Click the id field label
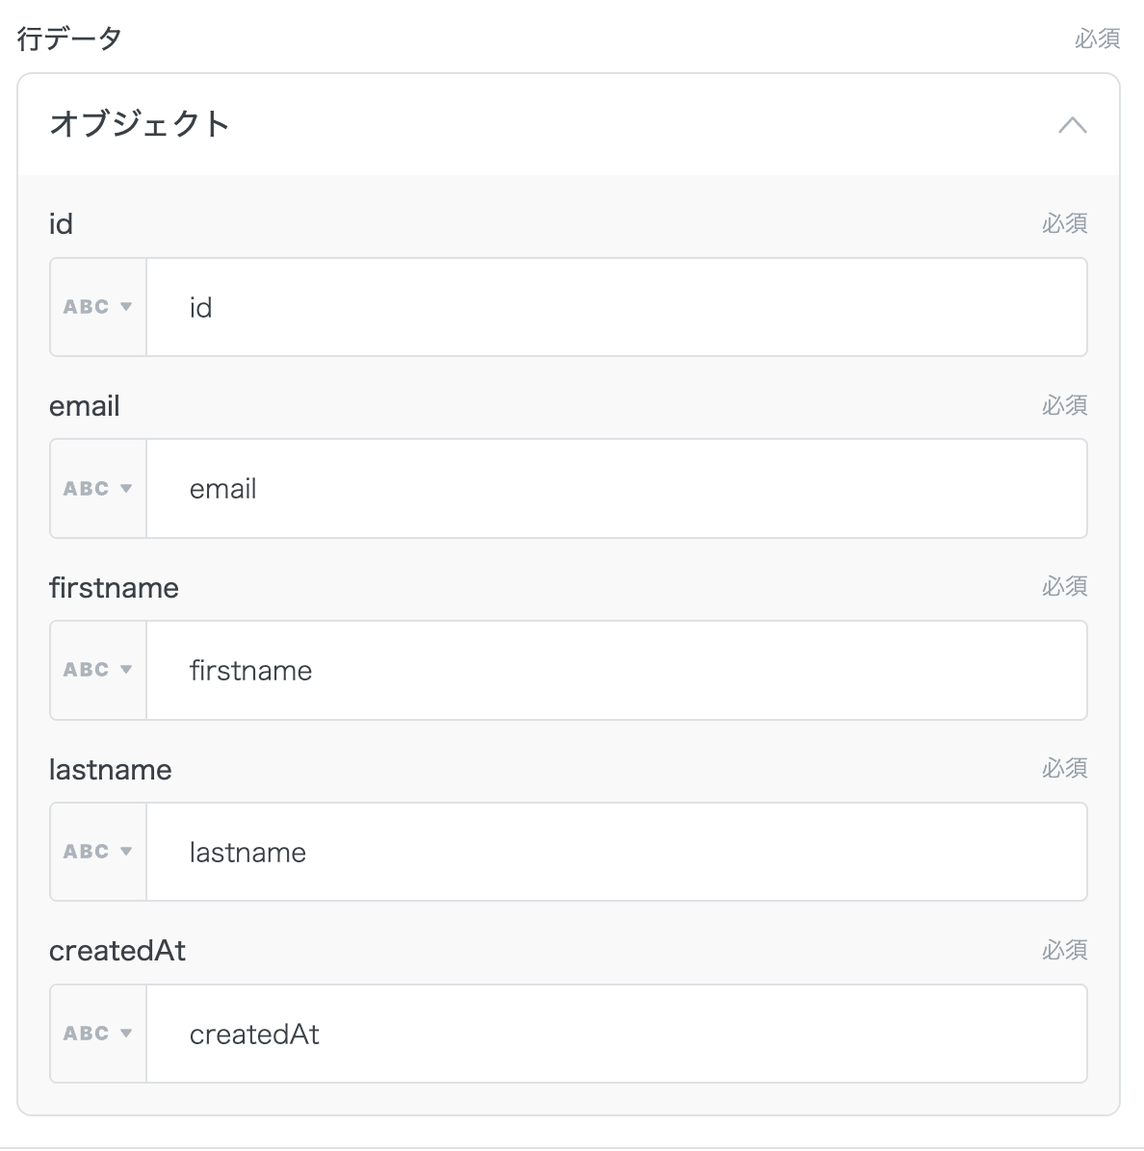Screen dimensions: 1144x1151 [x=61, y=224]
